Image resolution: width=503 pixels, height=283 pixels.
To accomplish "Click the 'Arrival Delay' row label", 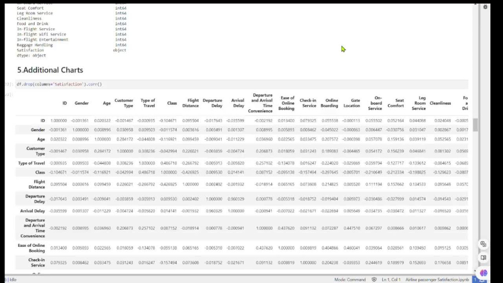I will 32,211.
